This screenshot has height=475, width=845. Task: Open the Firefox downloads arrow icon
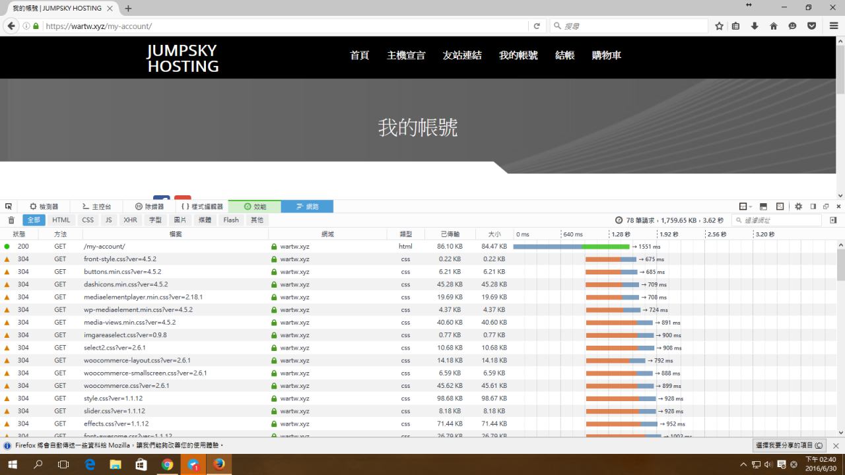755,26
